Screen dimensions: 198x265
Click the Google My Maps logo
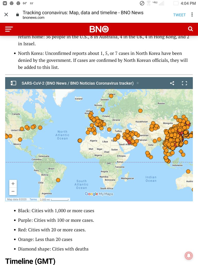[x=99, y=194]
